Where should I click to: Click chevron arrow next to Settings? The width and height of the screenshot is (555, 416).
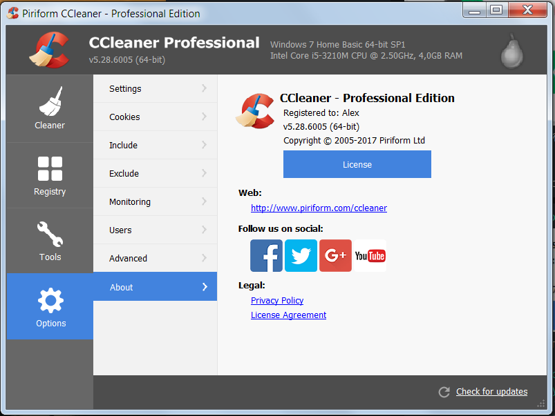tap(204, 88)
